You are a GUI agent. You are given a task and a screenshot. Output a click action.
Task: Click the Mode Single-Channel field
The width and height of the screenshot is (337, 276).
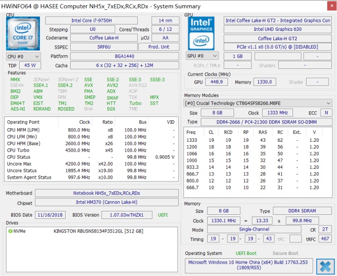click(x=254, y=229)
